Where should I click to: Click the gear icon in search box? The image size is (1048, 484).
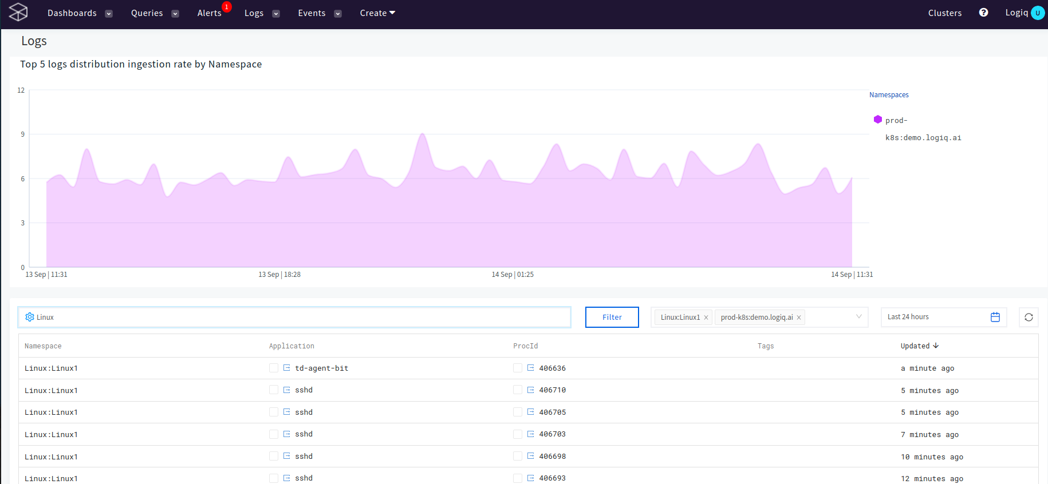click(30, 317)
